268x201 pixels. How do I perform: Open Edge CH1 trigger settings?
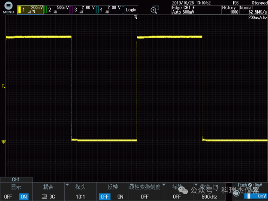(196, 10)
